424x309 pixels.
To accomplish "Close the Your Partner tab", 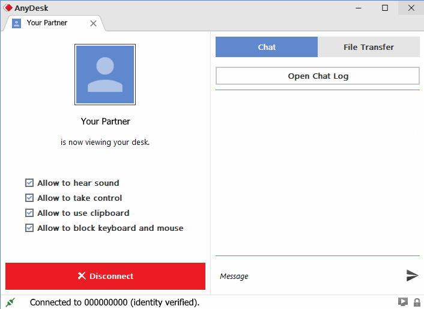I will (x=93, y=23).
